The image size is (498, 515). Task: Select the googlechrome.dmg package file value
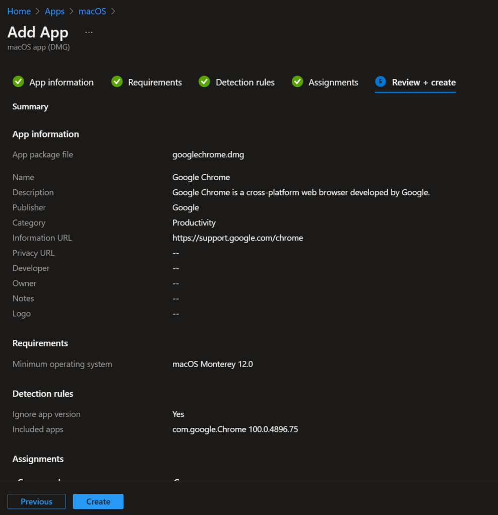point(208,155)
